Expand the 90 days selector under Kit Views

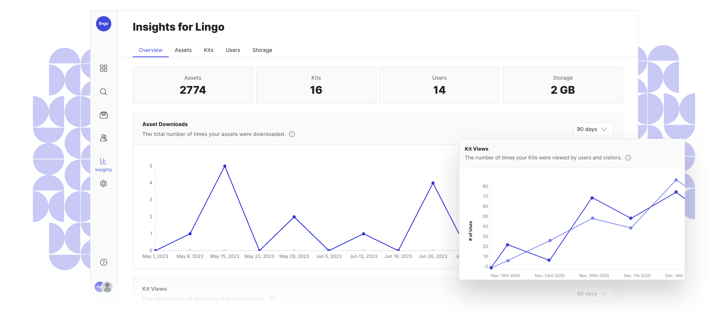click(593, 294)
